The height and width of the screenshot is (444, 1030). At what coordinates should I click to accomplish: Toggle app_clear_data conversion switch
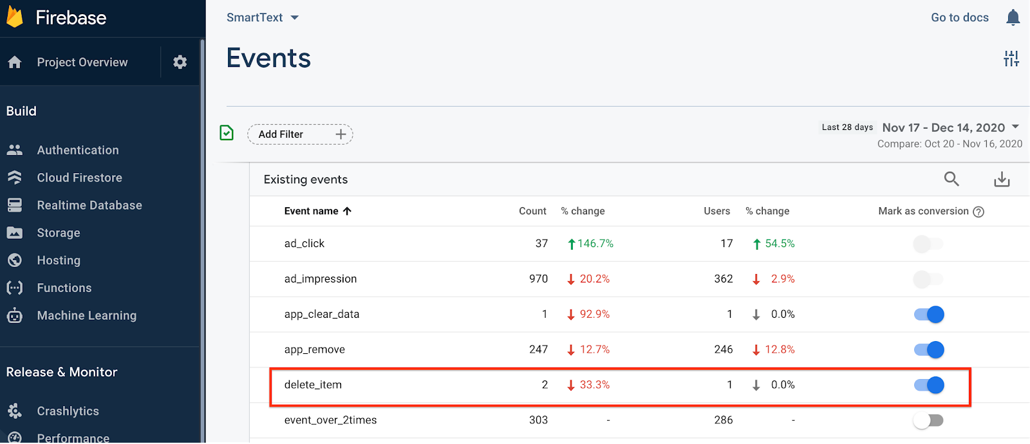point(929,314)
